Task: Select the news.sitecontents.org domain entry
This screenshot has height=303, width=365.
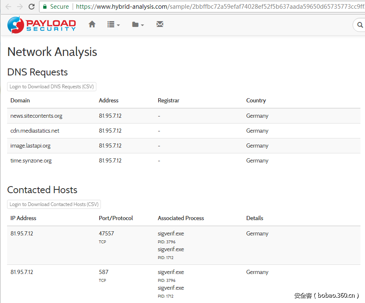Action: click(37, 116)
